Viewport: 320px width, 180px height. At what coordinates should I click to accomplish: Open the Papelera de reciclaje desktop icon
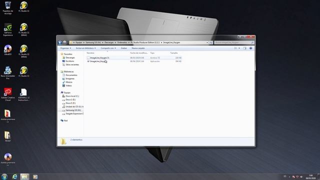pyautogui.click(x=8, y=7)
